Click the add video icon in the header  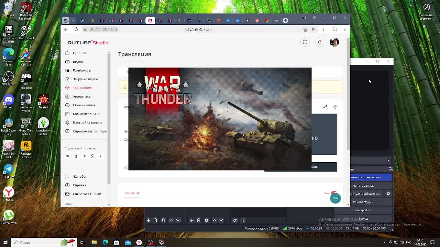305,42
